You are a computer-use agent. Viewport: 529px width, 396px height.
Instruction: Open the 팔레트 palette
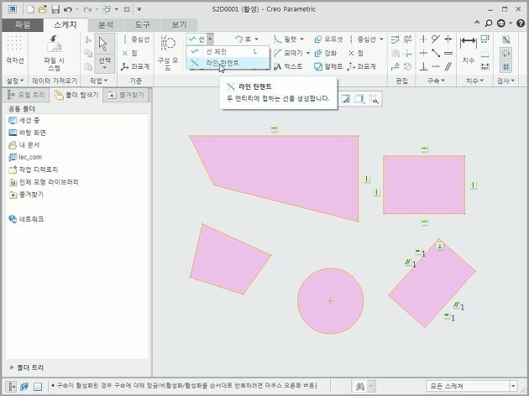point(328,66)
